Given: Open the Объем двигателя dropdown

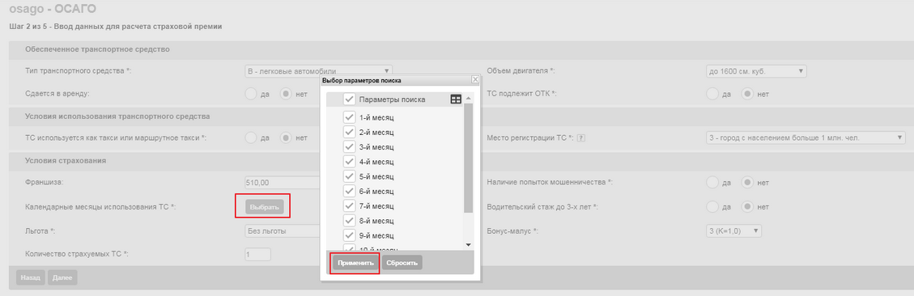Looking at the screenshot, I should pos(755,71).
